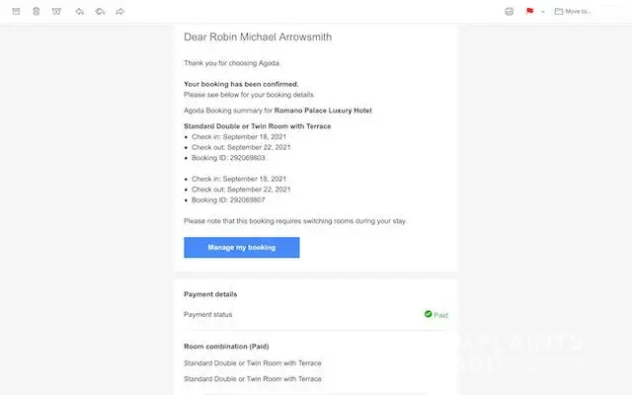The image size is (632, 395).
Task: Select Booking ID 292069803 text
Action: [x=228, y=158]
